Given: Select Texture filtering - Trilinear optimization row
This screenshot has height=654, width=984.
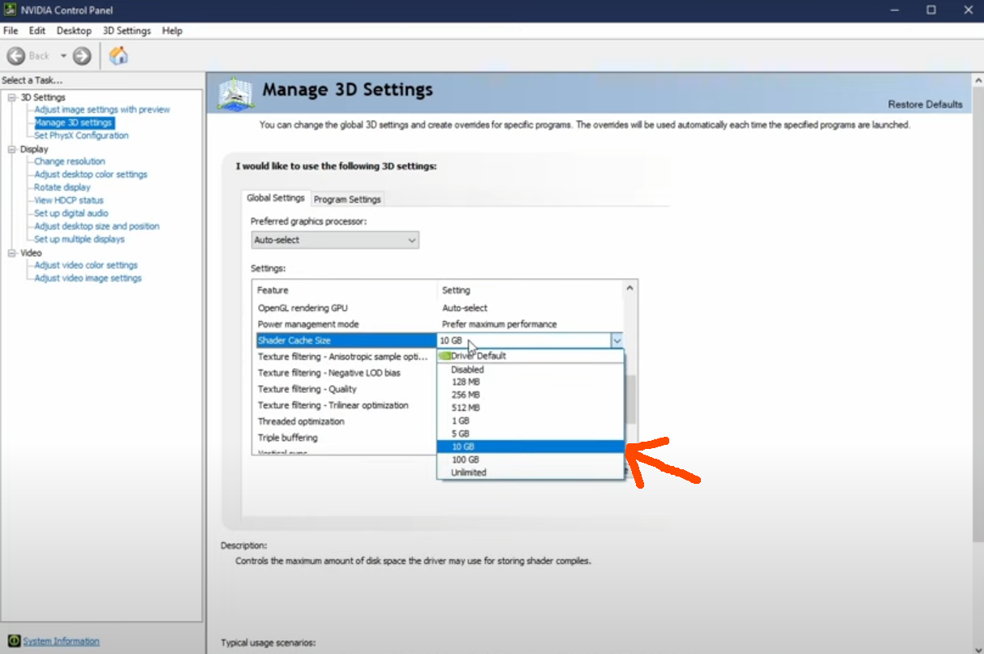Looking at the screenshot, I should [x=346, y=405].
